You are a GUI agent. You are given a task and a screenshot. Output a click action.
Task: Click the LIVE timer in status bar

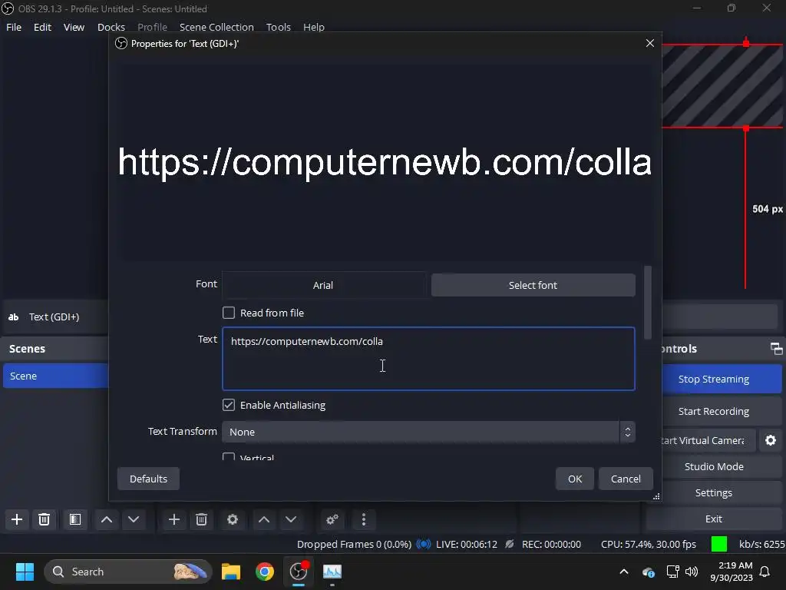click(466, 545)
